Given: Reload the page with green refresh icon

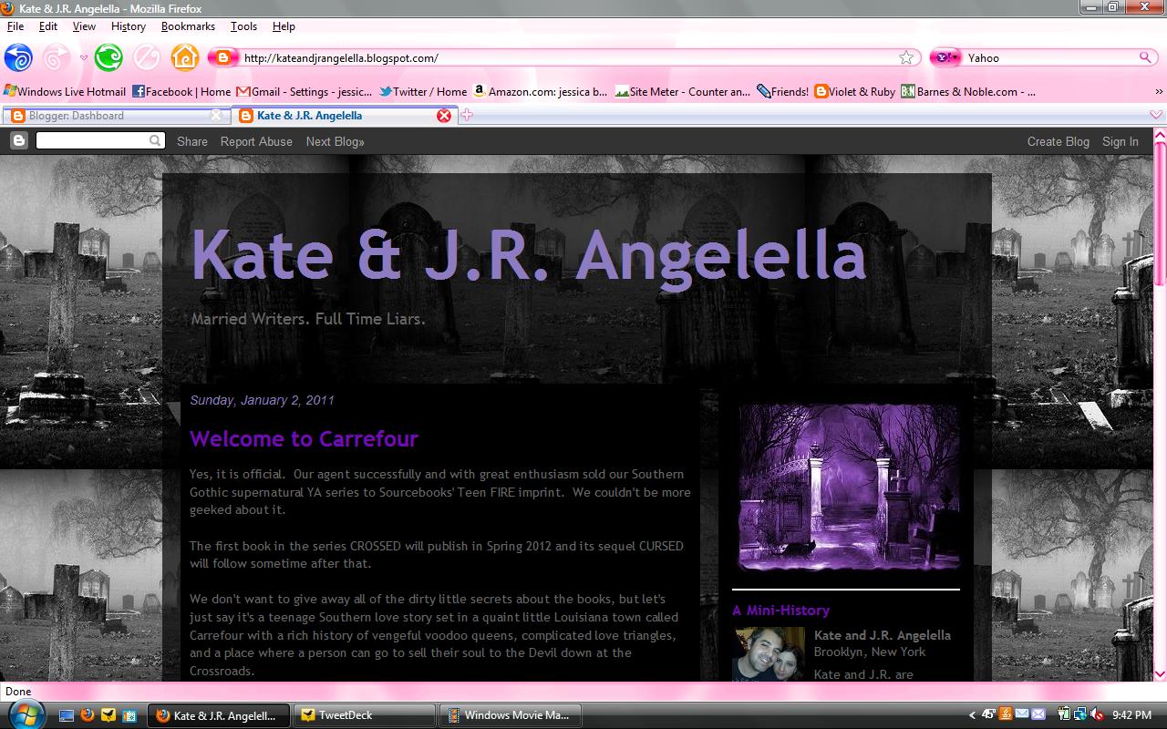Looking at the screenshot, I should (x=108, y=57).
